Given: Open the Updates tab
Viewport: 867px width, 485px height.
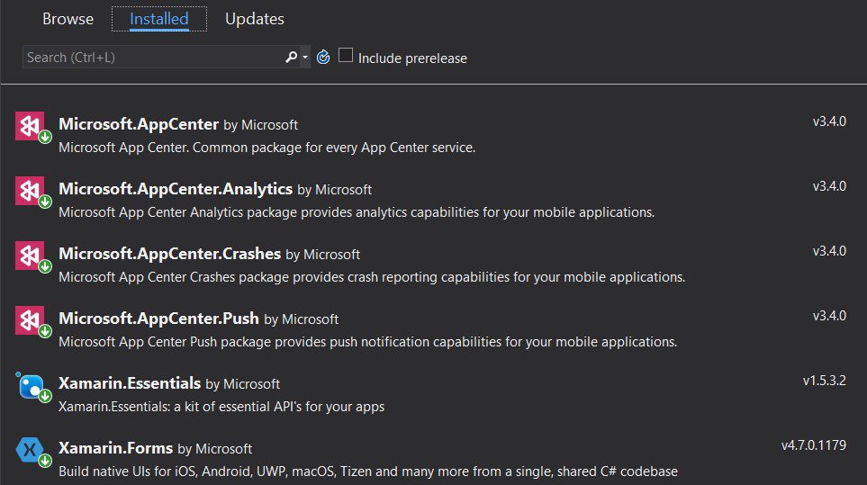Looking at the screenshot, I should [x=255, y=19].
